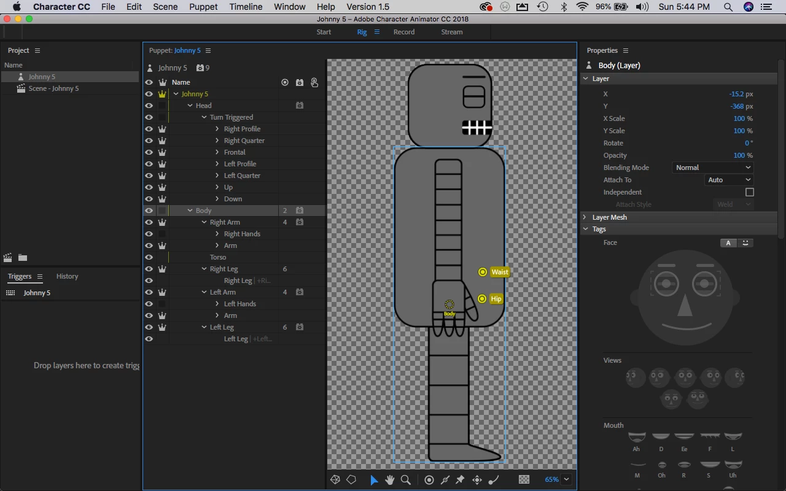Click the Waist tag handle circle
This screenshot has width=786, height=491.
click(x=483, y=272)
